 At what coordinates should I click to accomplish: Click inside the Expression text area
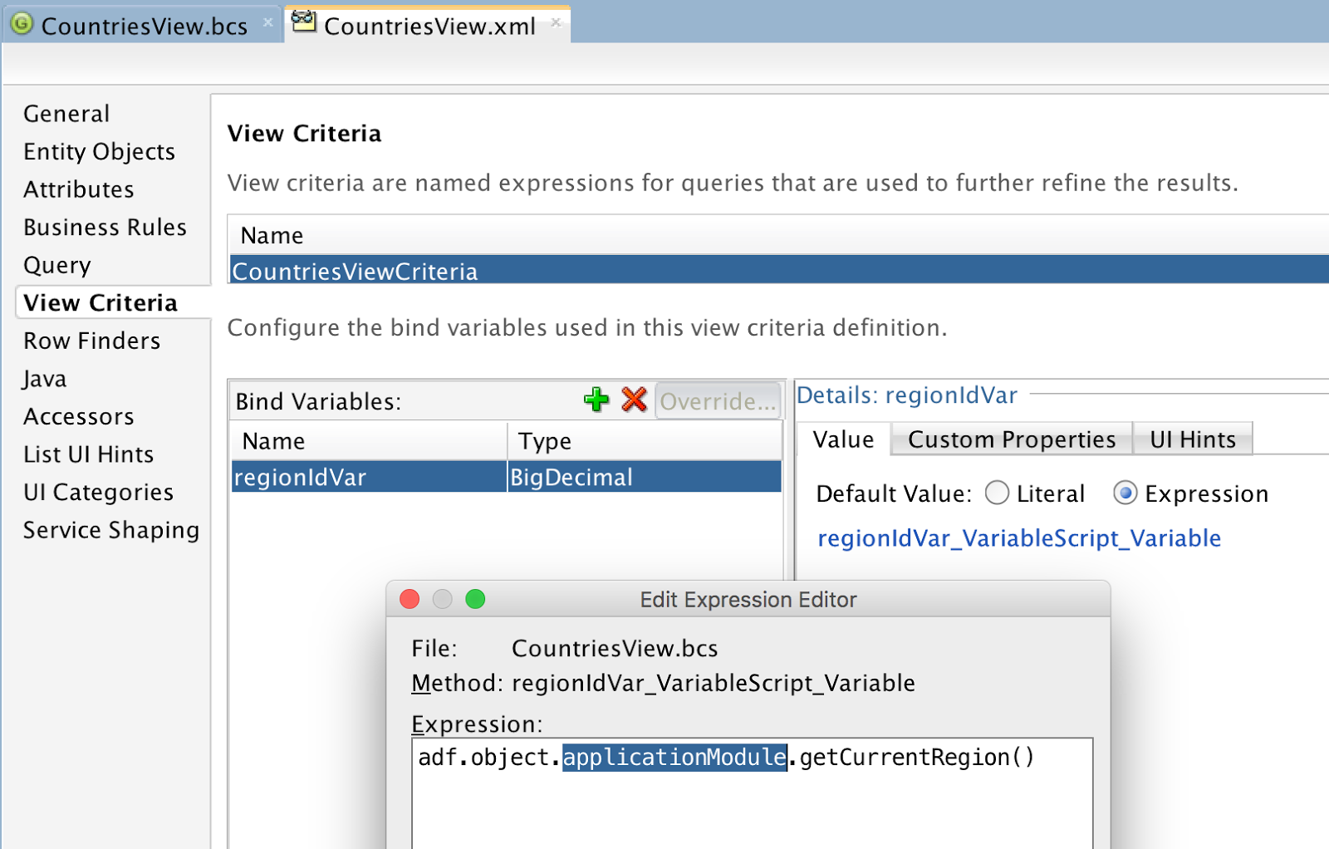pos(753,793)
